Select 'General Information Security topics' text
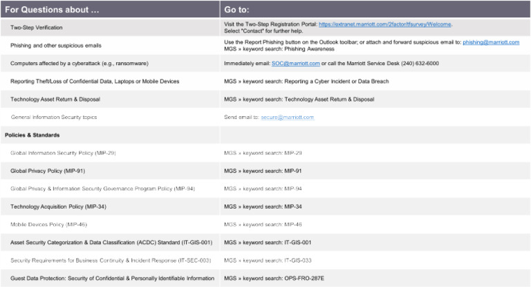 pyautogui.click(x=54, y=118)
